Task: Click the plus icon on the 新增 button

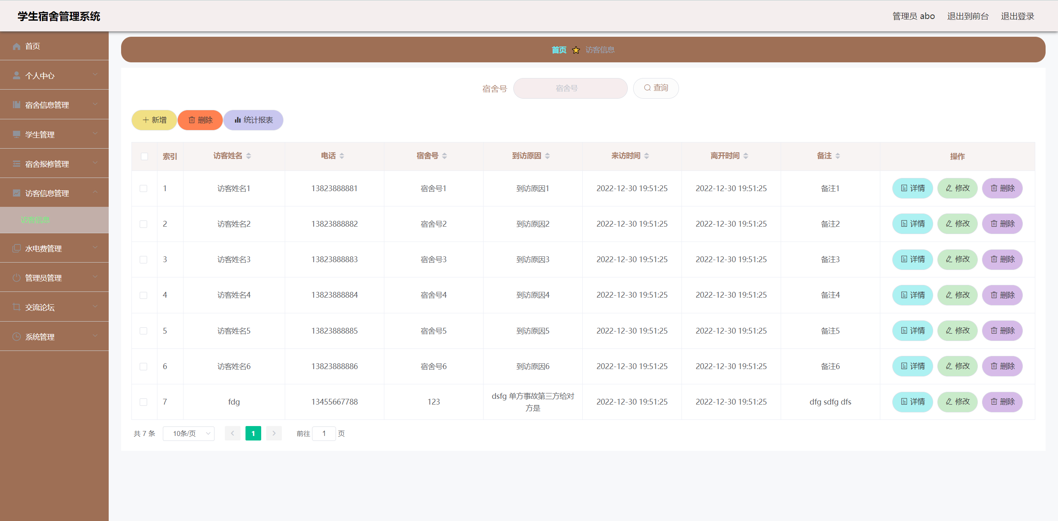Action: tap(145, 120)
